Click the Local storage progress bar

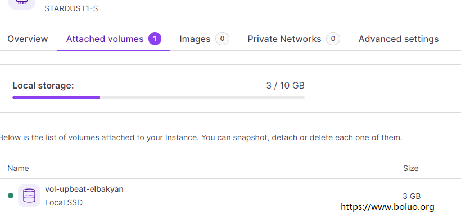[159, 98]
